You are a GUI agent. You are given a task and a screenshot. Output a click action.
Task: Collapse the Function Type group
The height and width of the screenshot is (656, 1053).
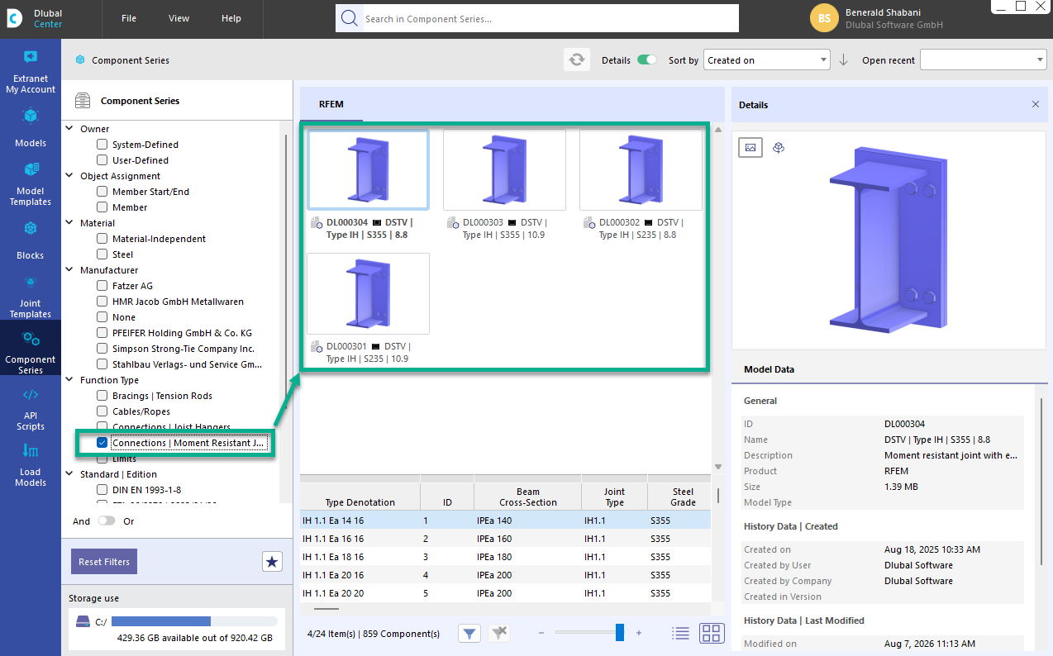tap(69, 380)
